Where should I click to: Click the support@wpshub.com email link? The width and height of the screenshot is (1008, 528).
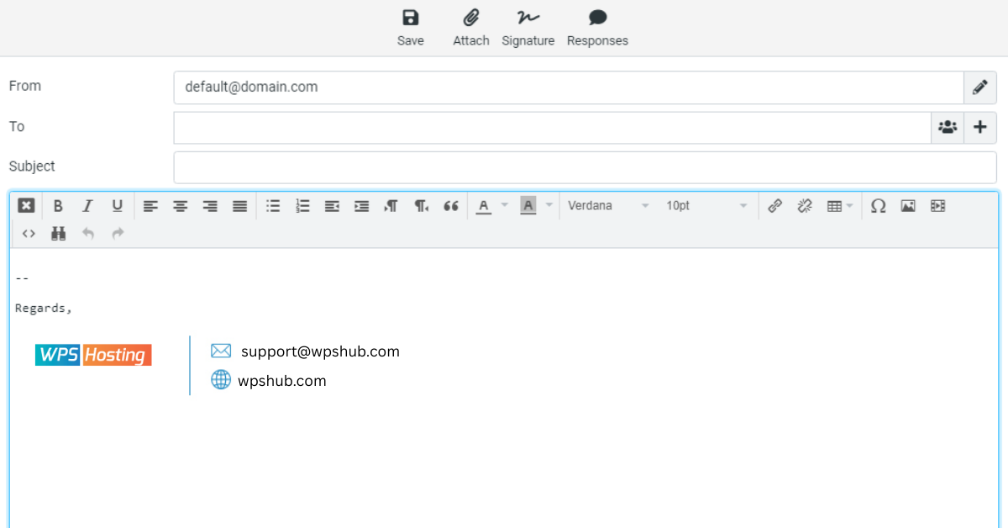pyautogui.click(x=320, y=351)
